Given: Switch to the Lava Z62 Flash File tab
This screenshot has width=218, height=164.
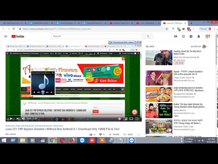Looking at the screenshot, I should 94,23.
